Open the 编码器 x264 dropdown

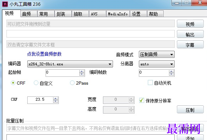70,64
